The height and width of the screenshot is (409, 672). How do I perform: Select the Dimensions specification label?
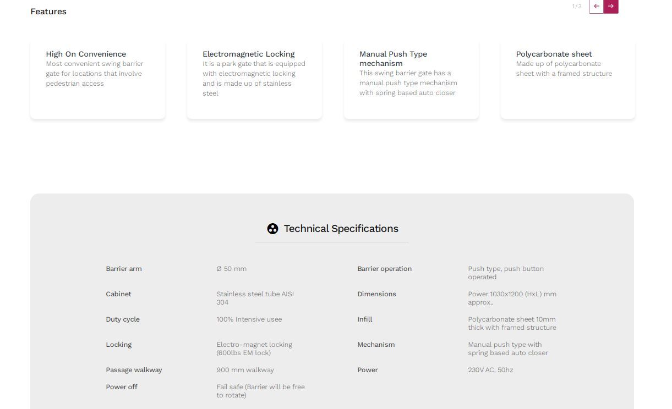click(376, 294)
